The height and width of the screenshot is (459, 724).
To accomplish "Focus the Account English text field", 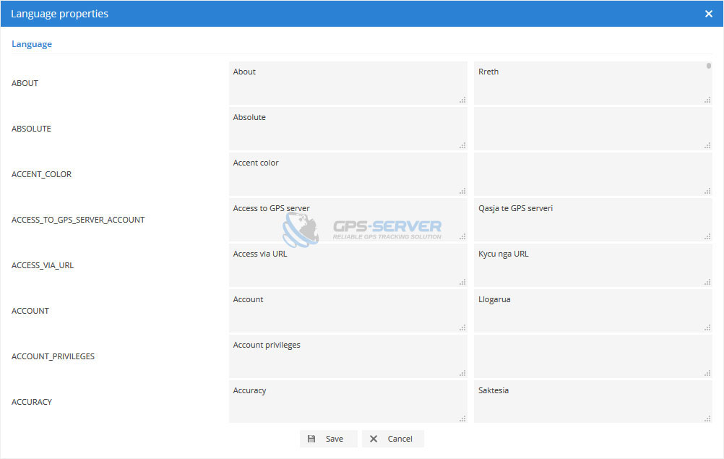I will [348, 311].
